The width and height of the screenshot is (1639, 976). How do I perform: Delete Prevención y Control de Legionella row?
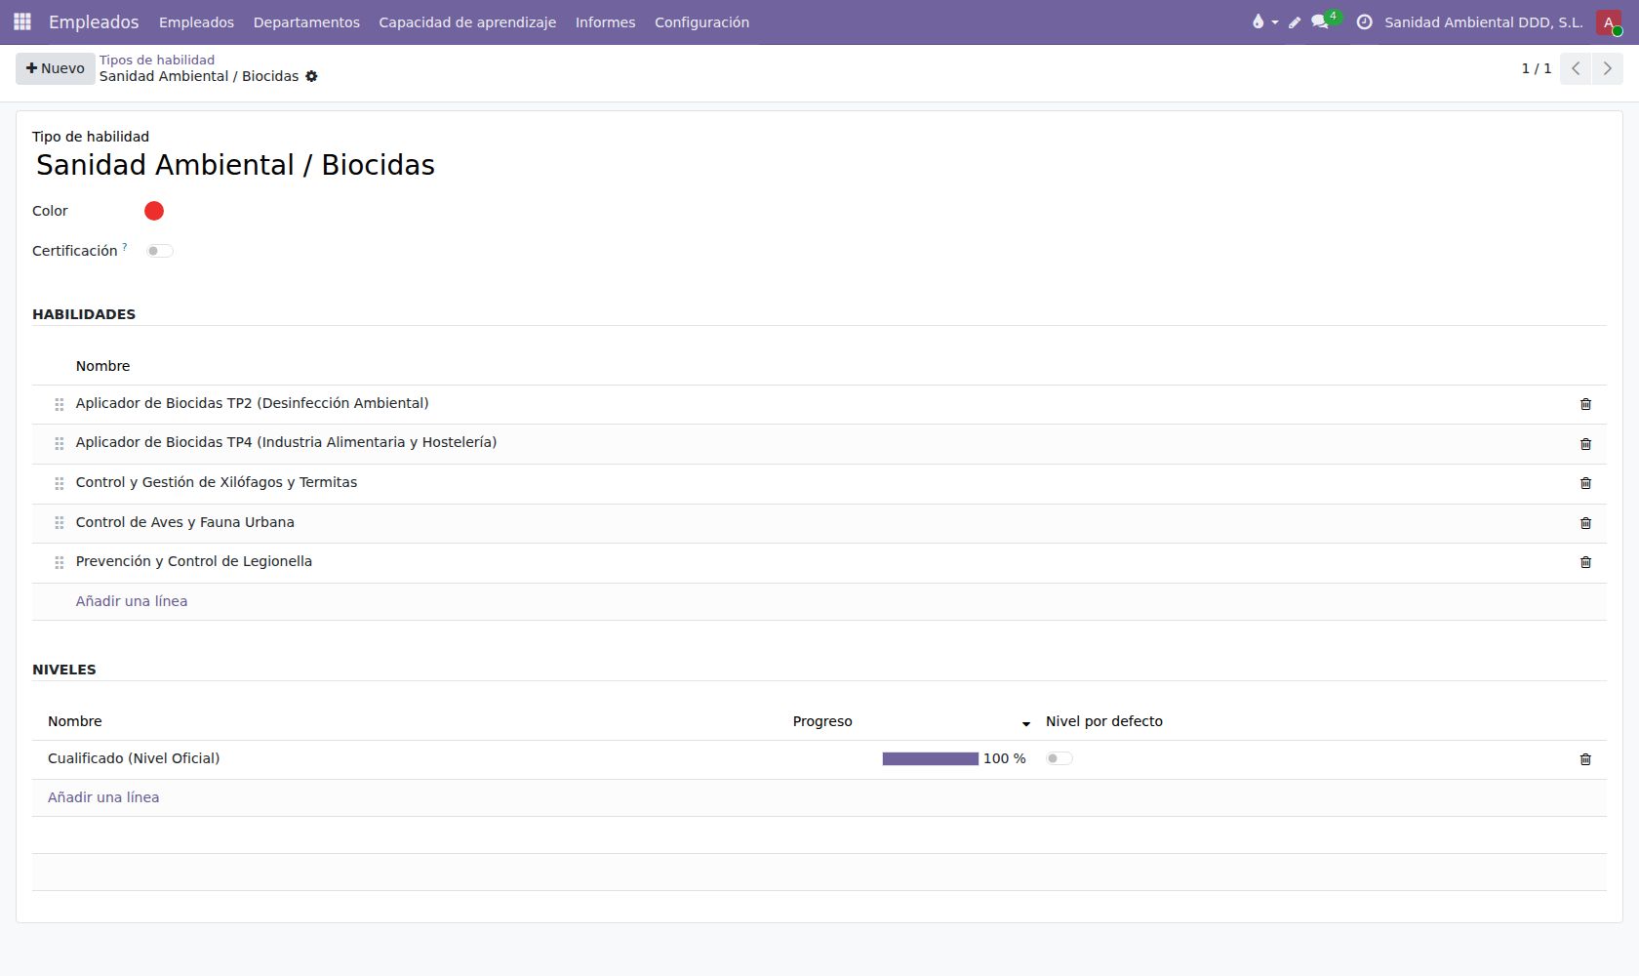pos(1585,562)
